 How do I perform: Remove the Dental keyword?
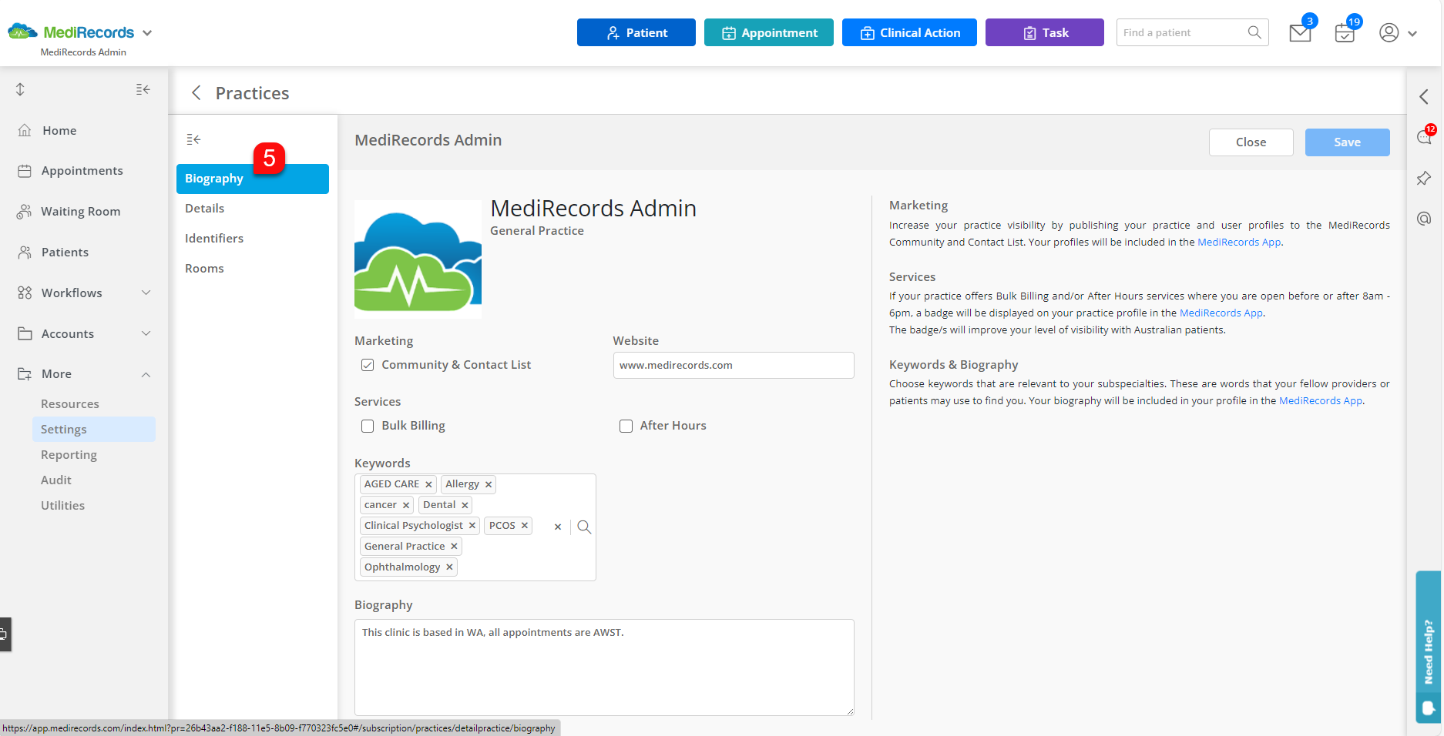click(465, 505)
